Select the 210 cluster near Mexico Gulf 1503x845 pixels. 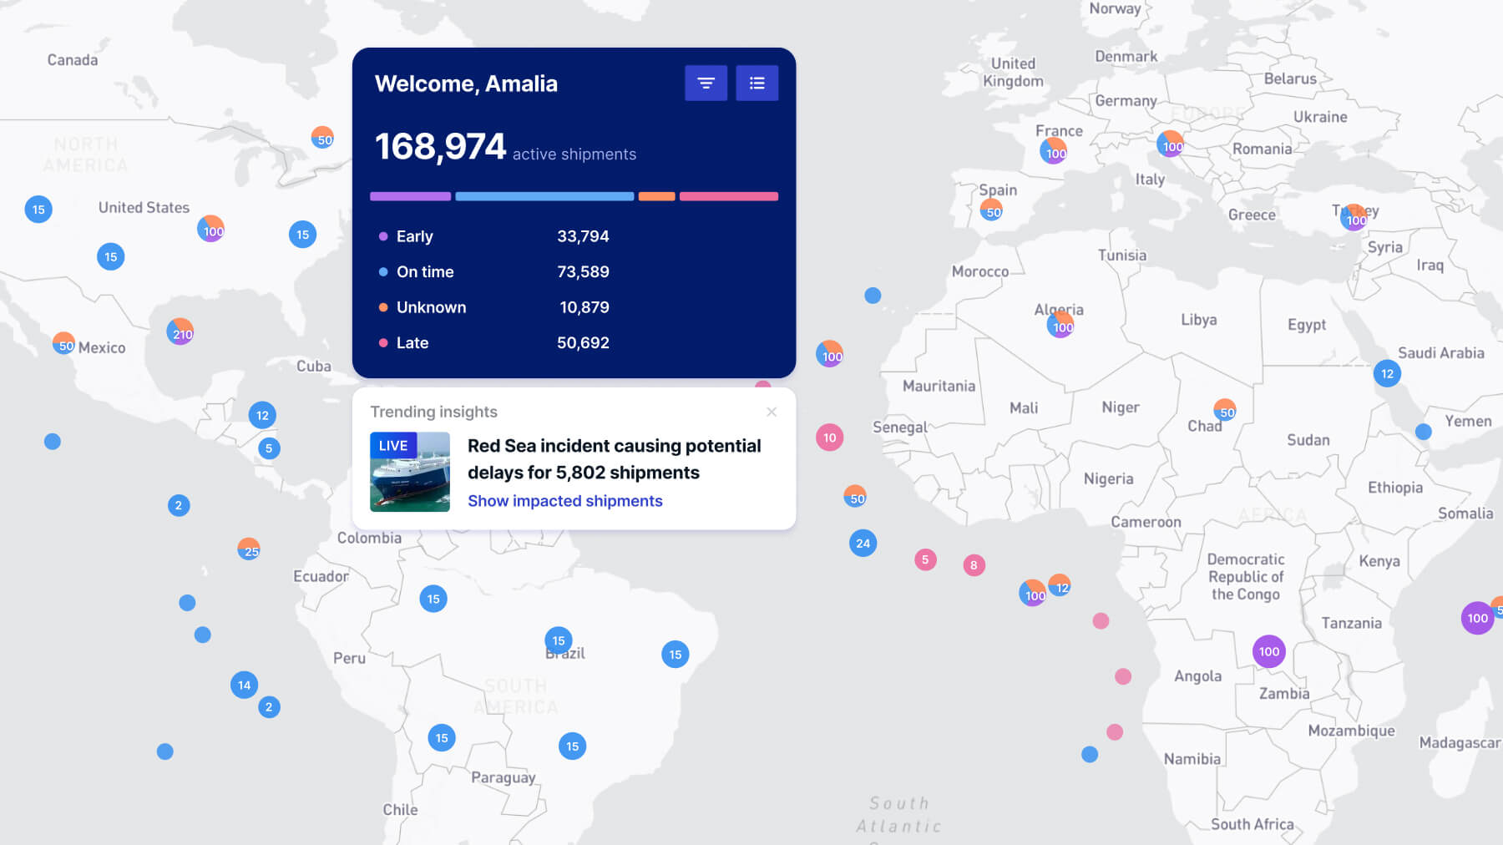point(180,332)
